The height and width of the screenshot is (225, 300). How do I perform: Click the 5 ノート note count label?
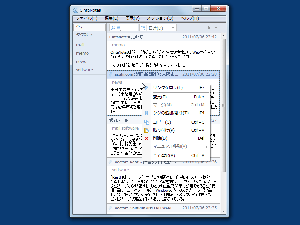214,28
